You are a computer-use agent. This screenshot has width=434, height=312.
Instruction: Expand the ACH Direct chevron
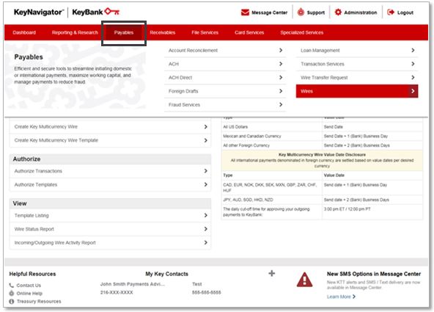tap(281, 77)
